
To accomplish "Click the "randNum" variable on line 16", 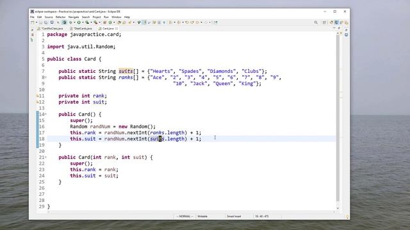I will click(100, 126).
